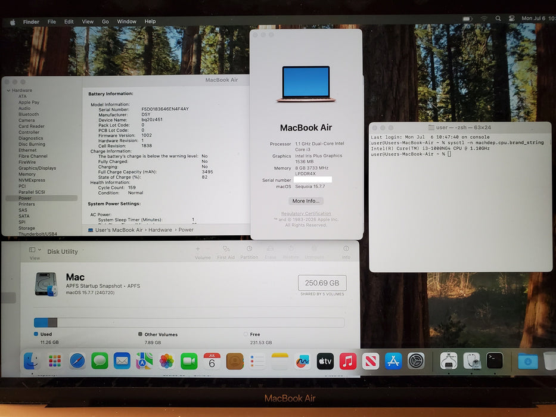
Task: Click Restore in Disk Utility toolbar
Action: 291,253
